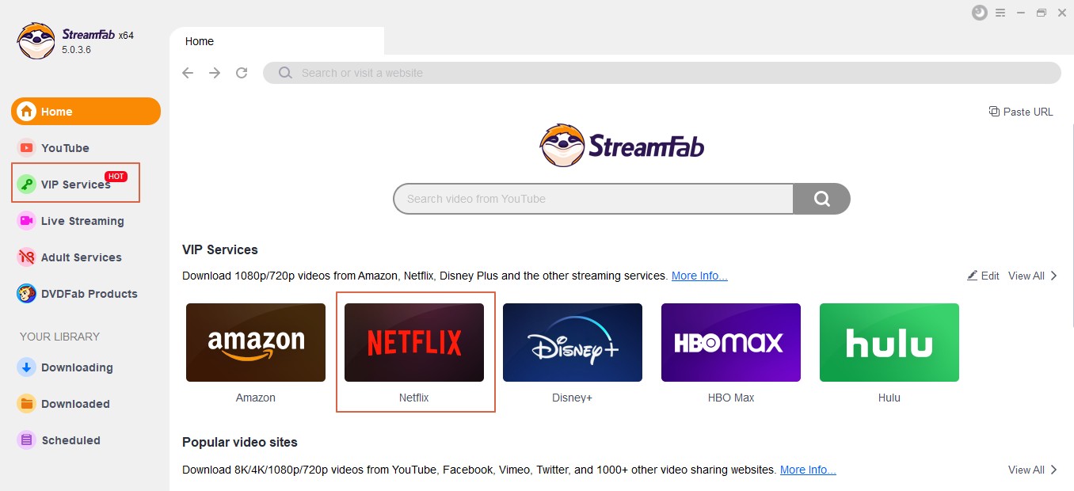Open the Live Streaming section

82,221
